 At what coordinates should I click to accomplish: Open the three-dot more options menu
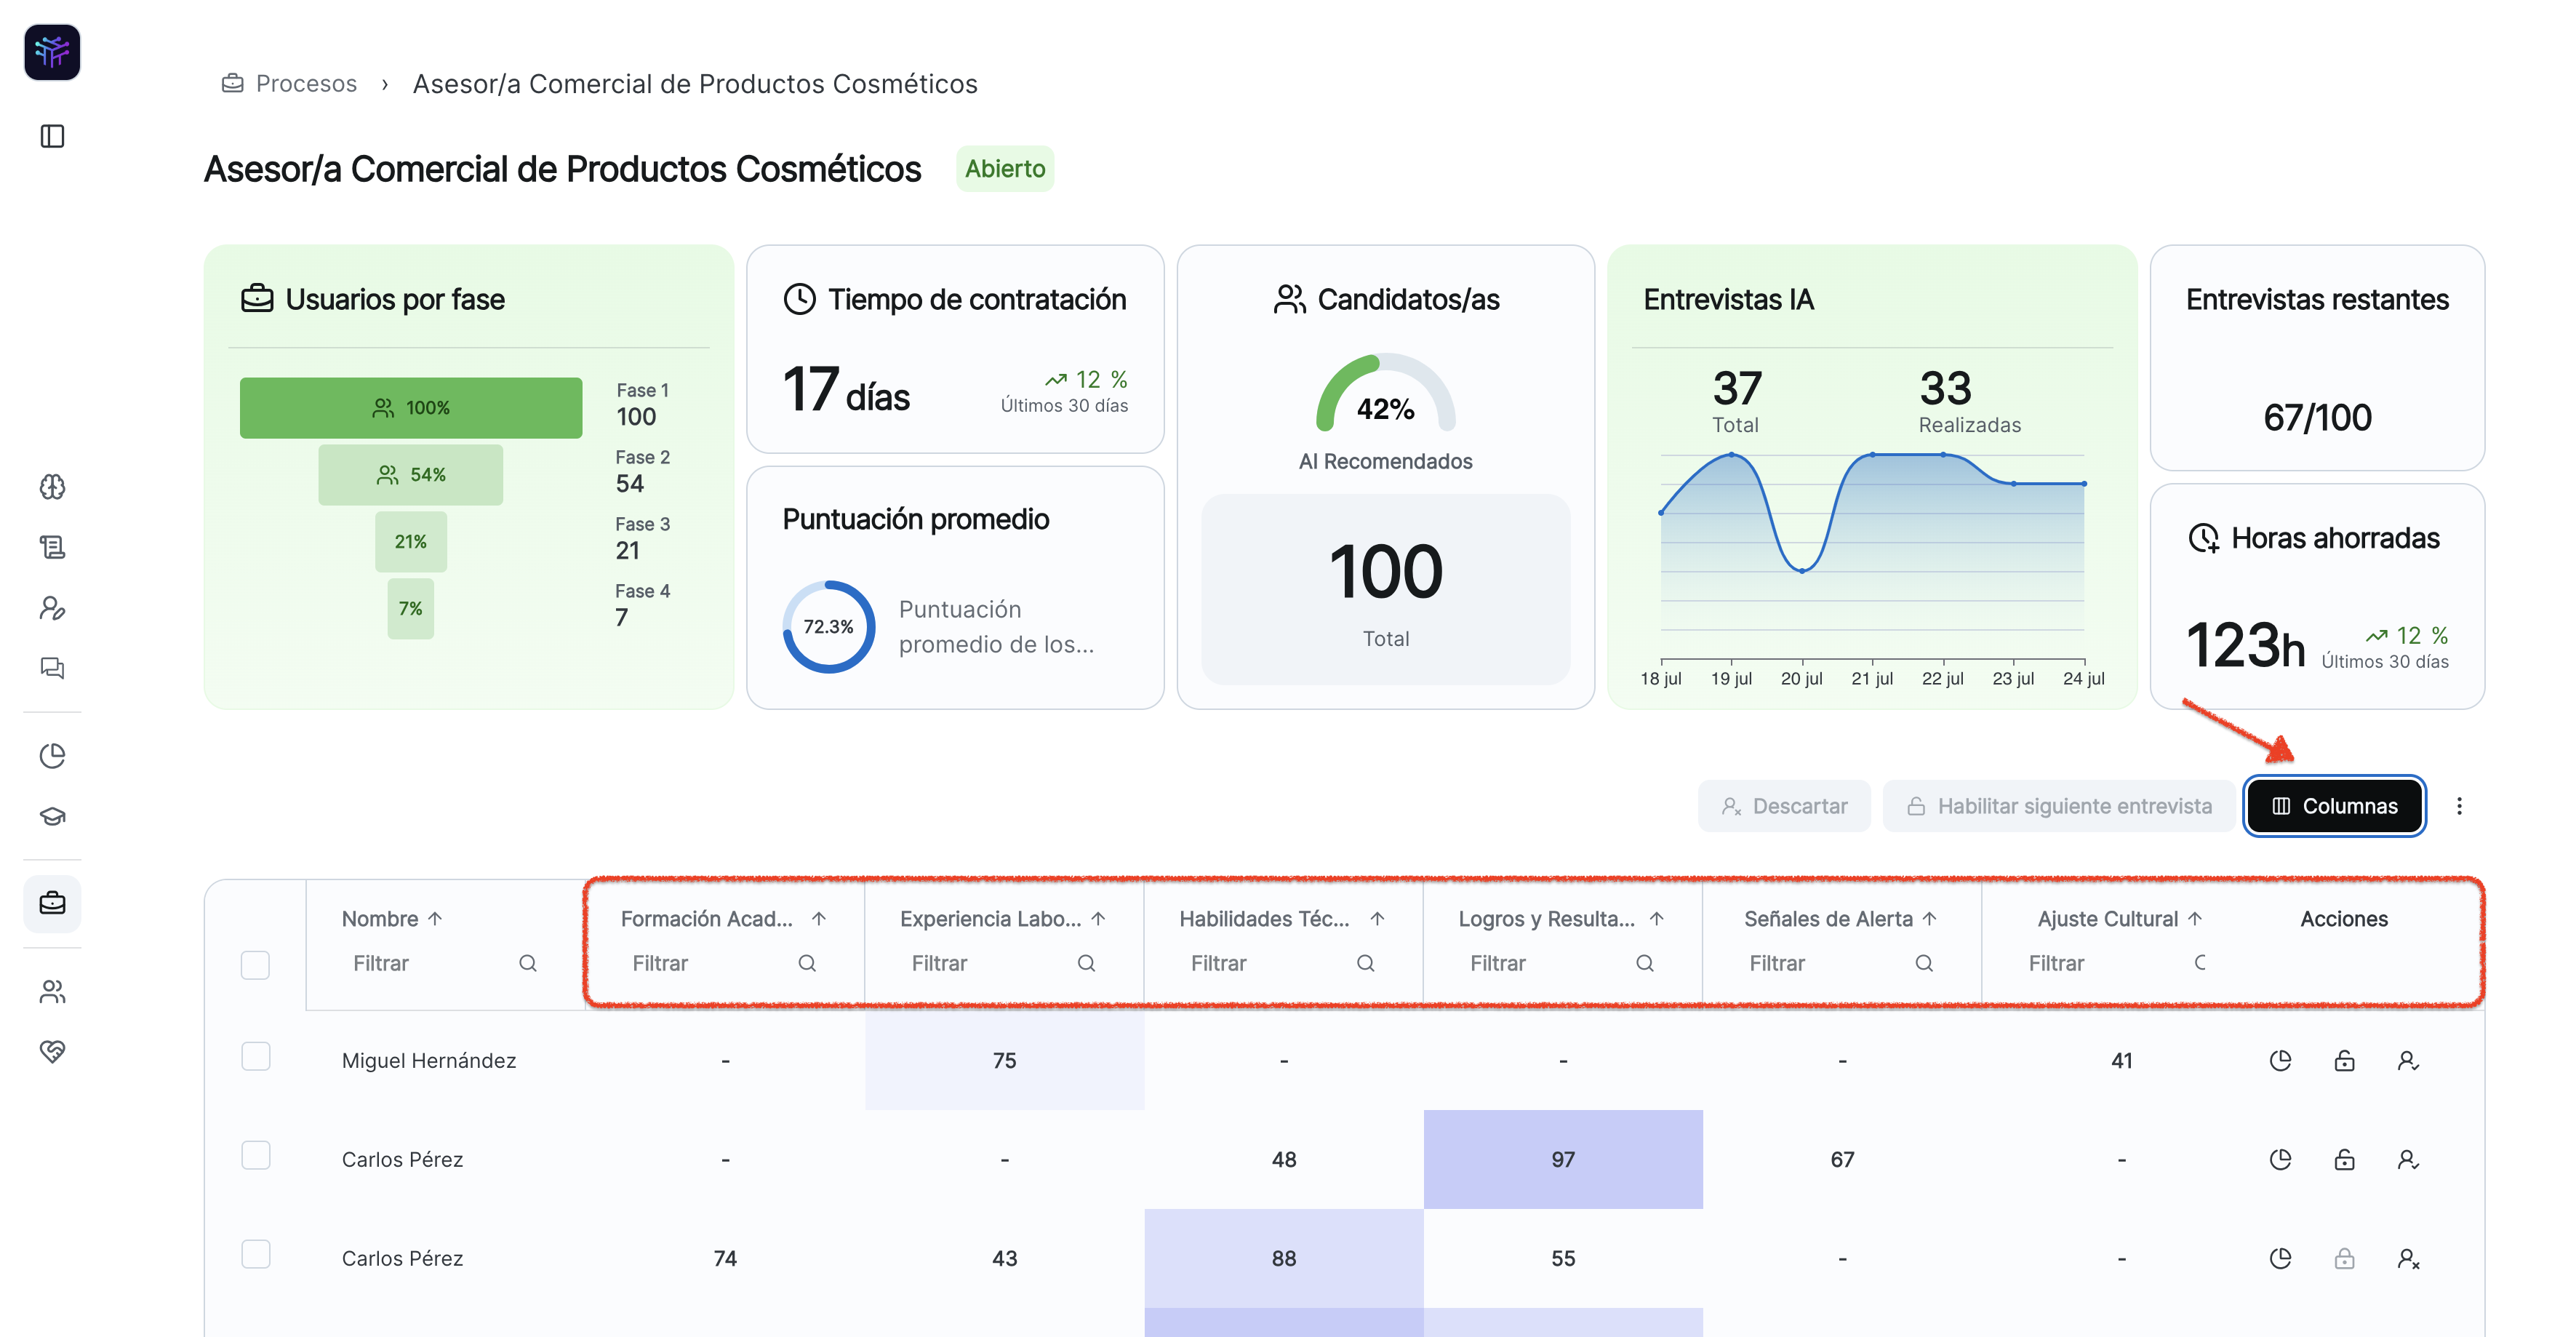coord(2459,806)
